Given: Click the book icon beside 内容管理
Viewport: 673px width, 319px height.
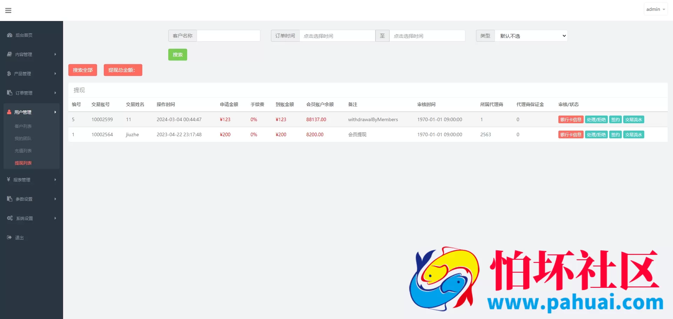Looking at the screenshot, I should (9, 54).
